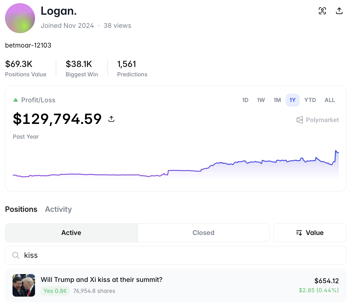Image resolution: width=351 pixels, height=306 pixels.
Task: Click the green Profit/Loss up triangle
Action: pos(15,100)
